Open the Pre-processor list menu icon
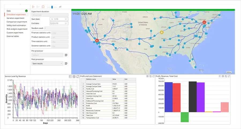 point(66,55)
